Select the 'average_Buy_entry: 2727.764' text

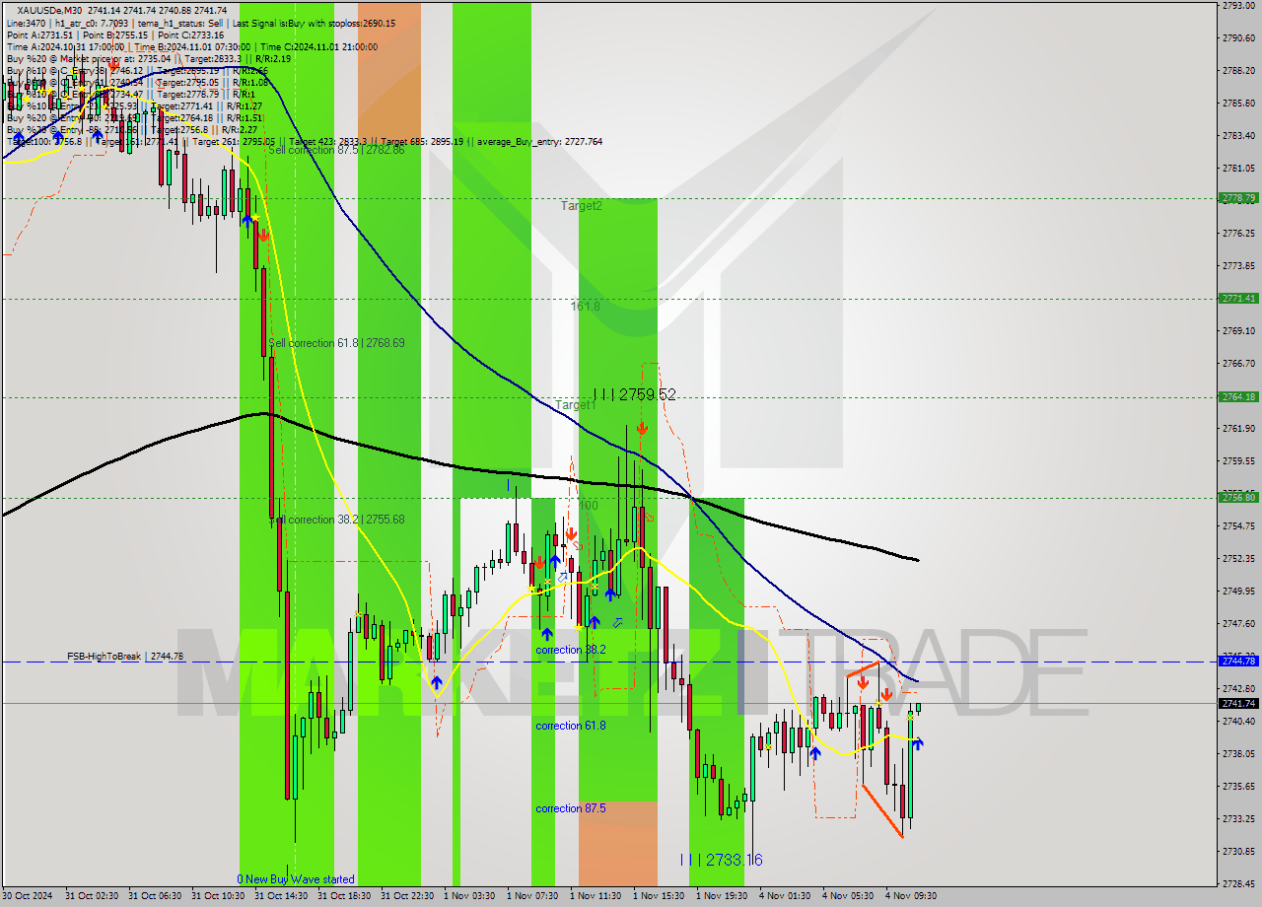click(x=538, y=141)
